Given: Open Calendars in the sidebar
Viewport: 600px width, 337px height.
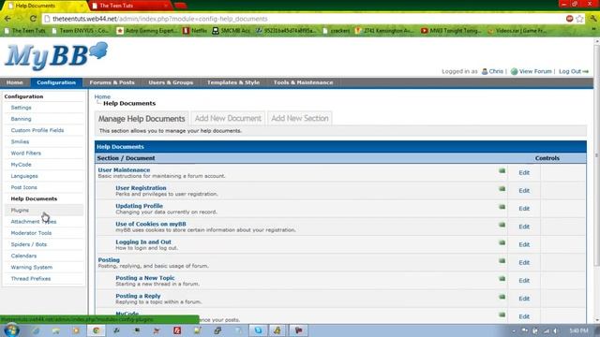Looking at the screenshot, I should pos(23,256).
